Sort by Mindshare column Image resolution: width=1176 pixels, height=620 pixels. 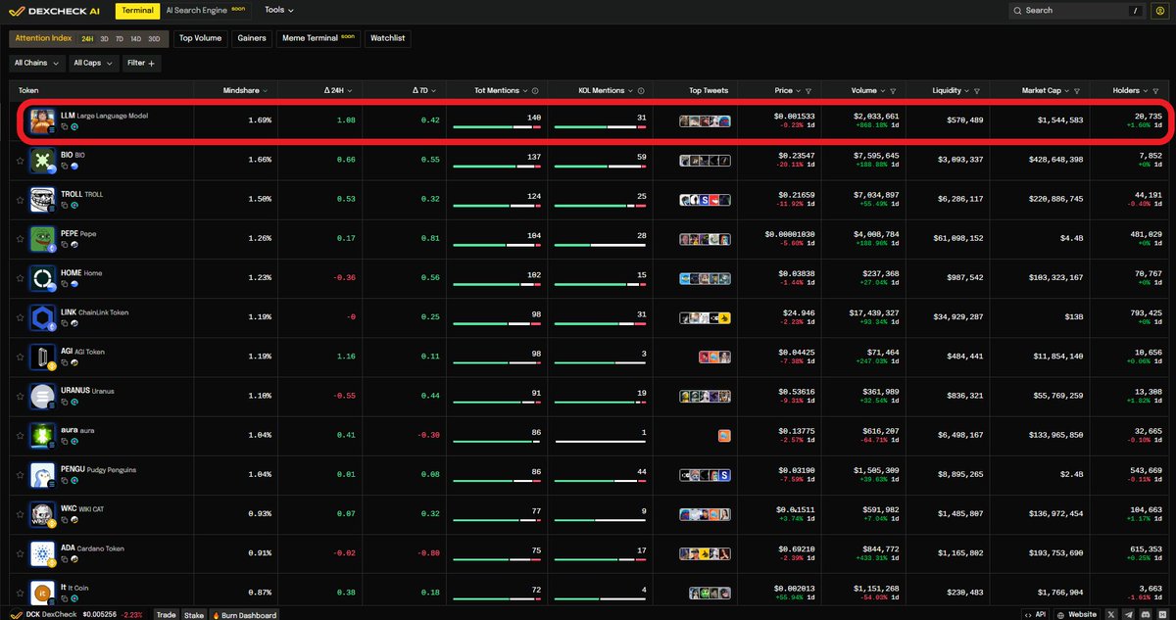245,90
